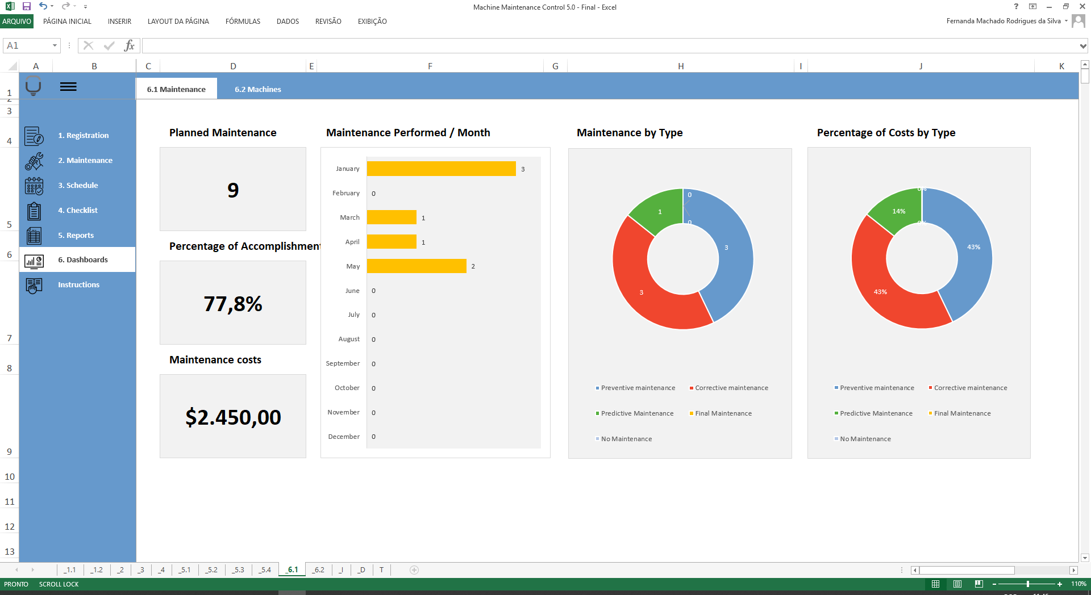The image size is (1091, 595).
Task: Open the FÓRMULAS ribbon tab
Action: pyautogui.click(x=243, y=22)
